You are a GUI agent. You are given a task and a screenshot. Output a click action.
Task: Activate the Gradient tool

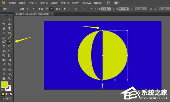pos(9,60)
